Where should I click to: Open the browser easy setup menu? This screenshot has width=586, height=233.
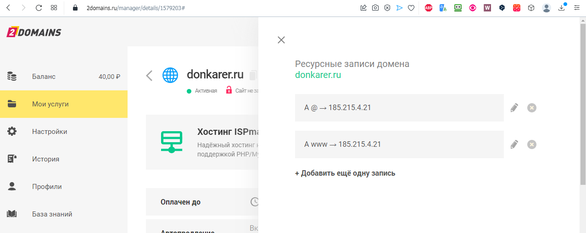pos(577,8)
